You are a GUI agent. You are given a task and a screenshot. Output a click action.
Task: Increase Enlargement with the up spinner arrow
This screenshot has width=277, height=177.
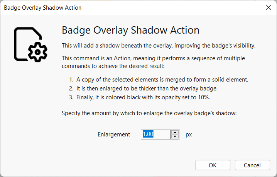click(175, 132)
